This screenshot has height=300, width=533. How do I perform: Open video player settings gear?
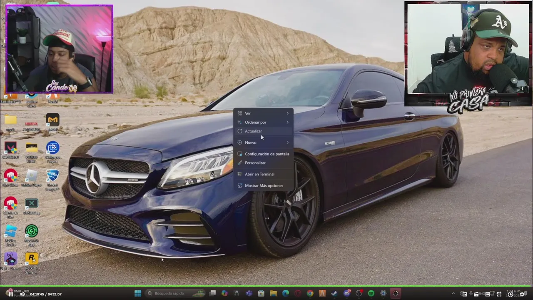click(522, 294)
